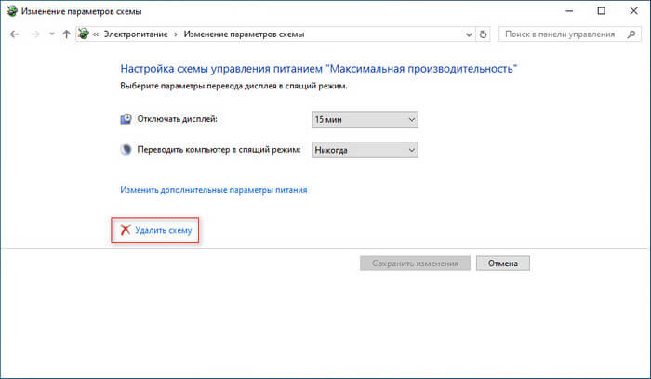Click the power options icon in the address bar
This screenshot has width=651, height=379.
[85, 34]
